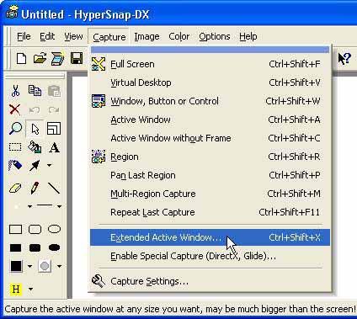This screenshot has height=319, width=357.
Task: Select the paint bucket fill tool
Action: coord(35,147)
